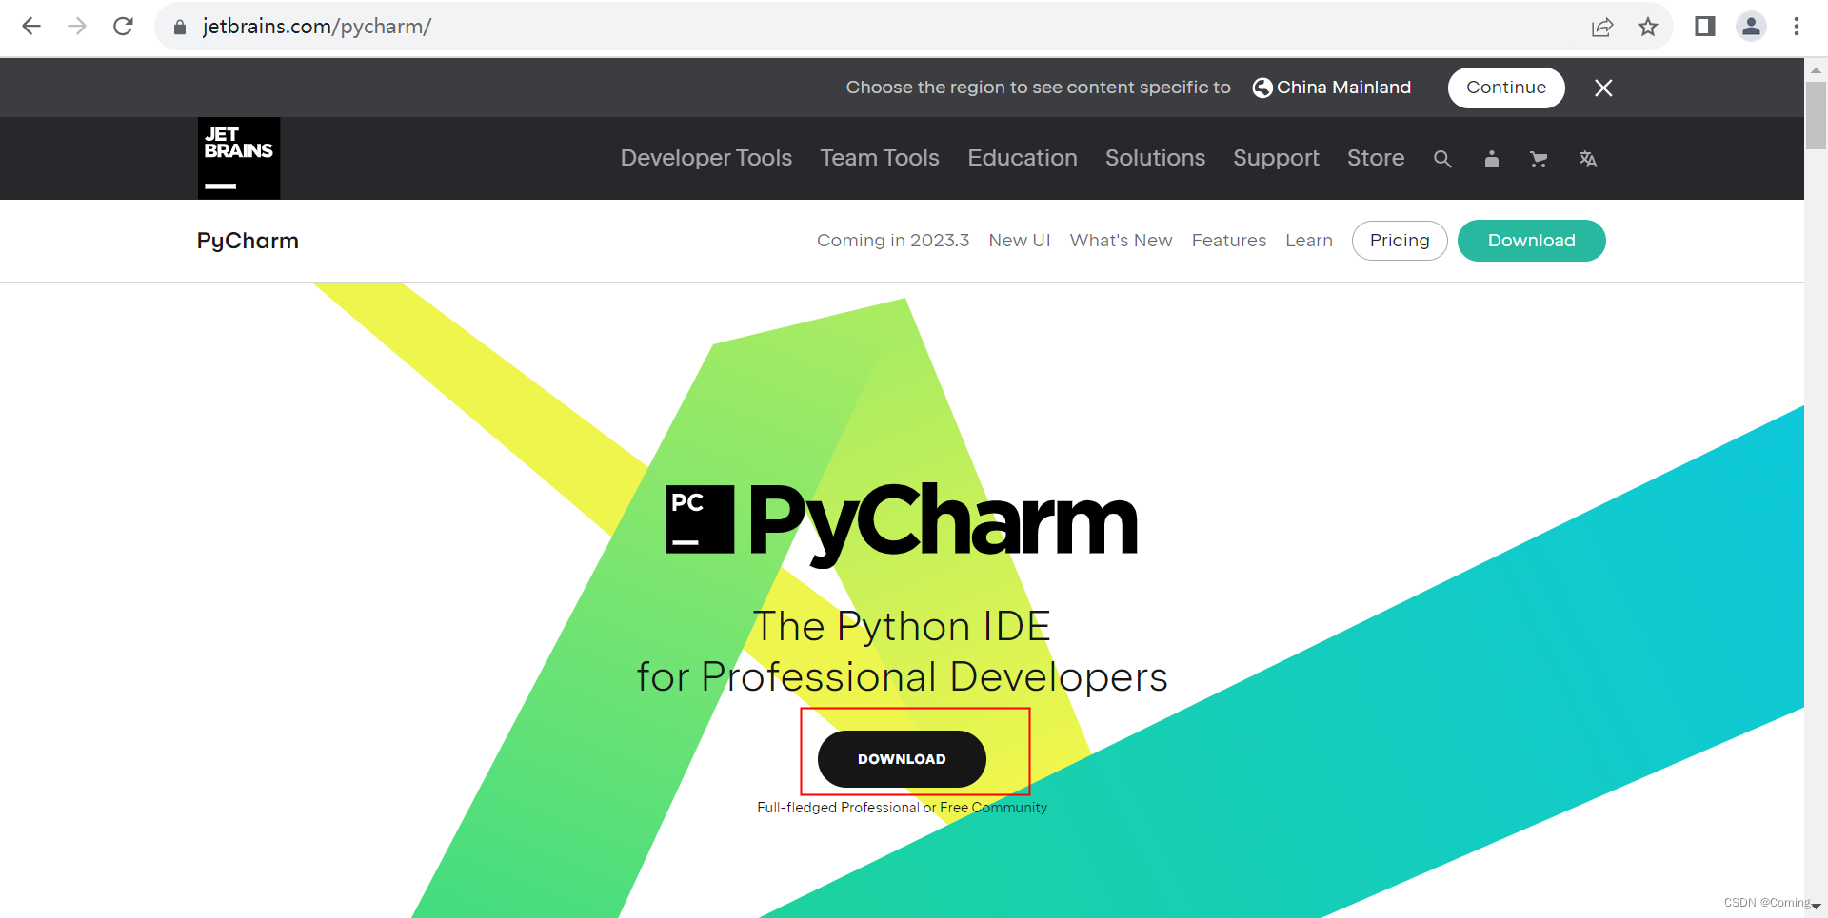Screen dimensions: 1828x918
Task: Open the JetBrains account profile icon
Action: click(1491, 159)
